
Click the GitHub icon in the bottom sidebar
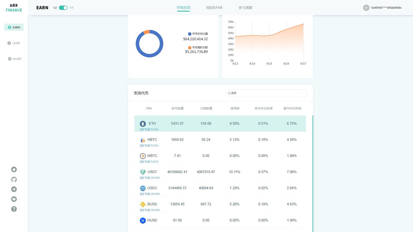(13, 179)
